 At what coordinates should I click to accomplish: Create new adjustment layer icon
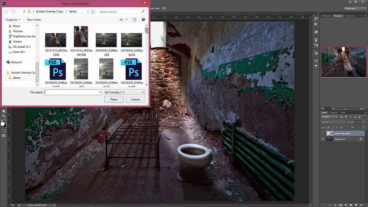click(x=346, y=205)
